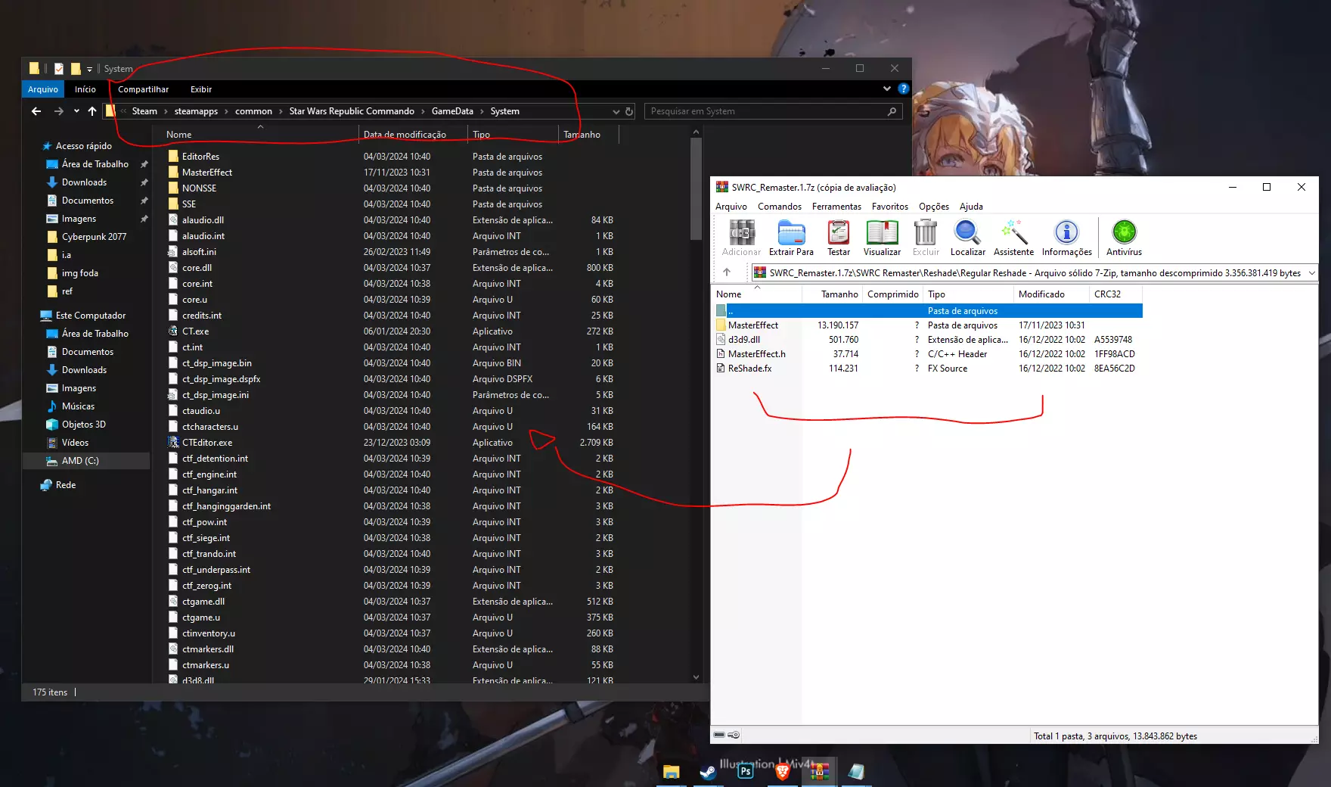Expand the Explorer ribbon with the chevron
The image size is (1331, 787).
coord(887,89)
